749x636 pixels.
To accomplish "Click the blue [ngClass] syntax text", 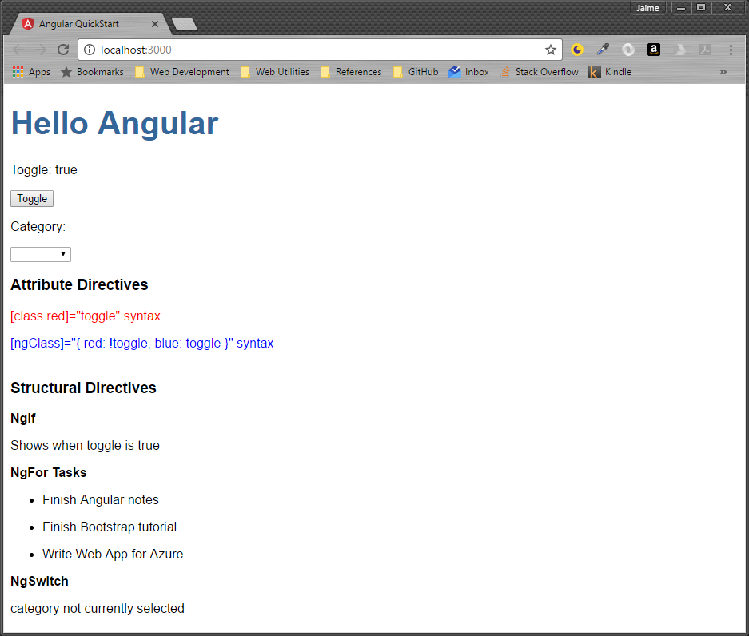I will (x=141, y=344).
